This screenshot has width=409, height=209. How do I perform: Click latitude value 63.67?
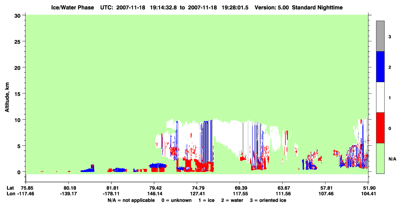tap(283, 188)
